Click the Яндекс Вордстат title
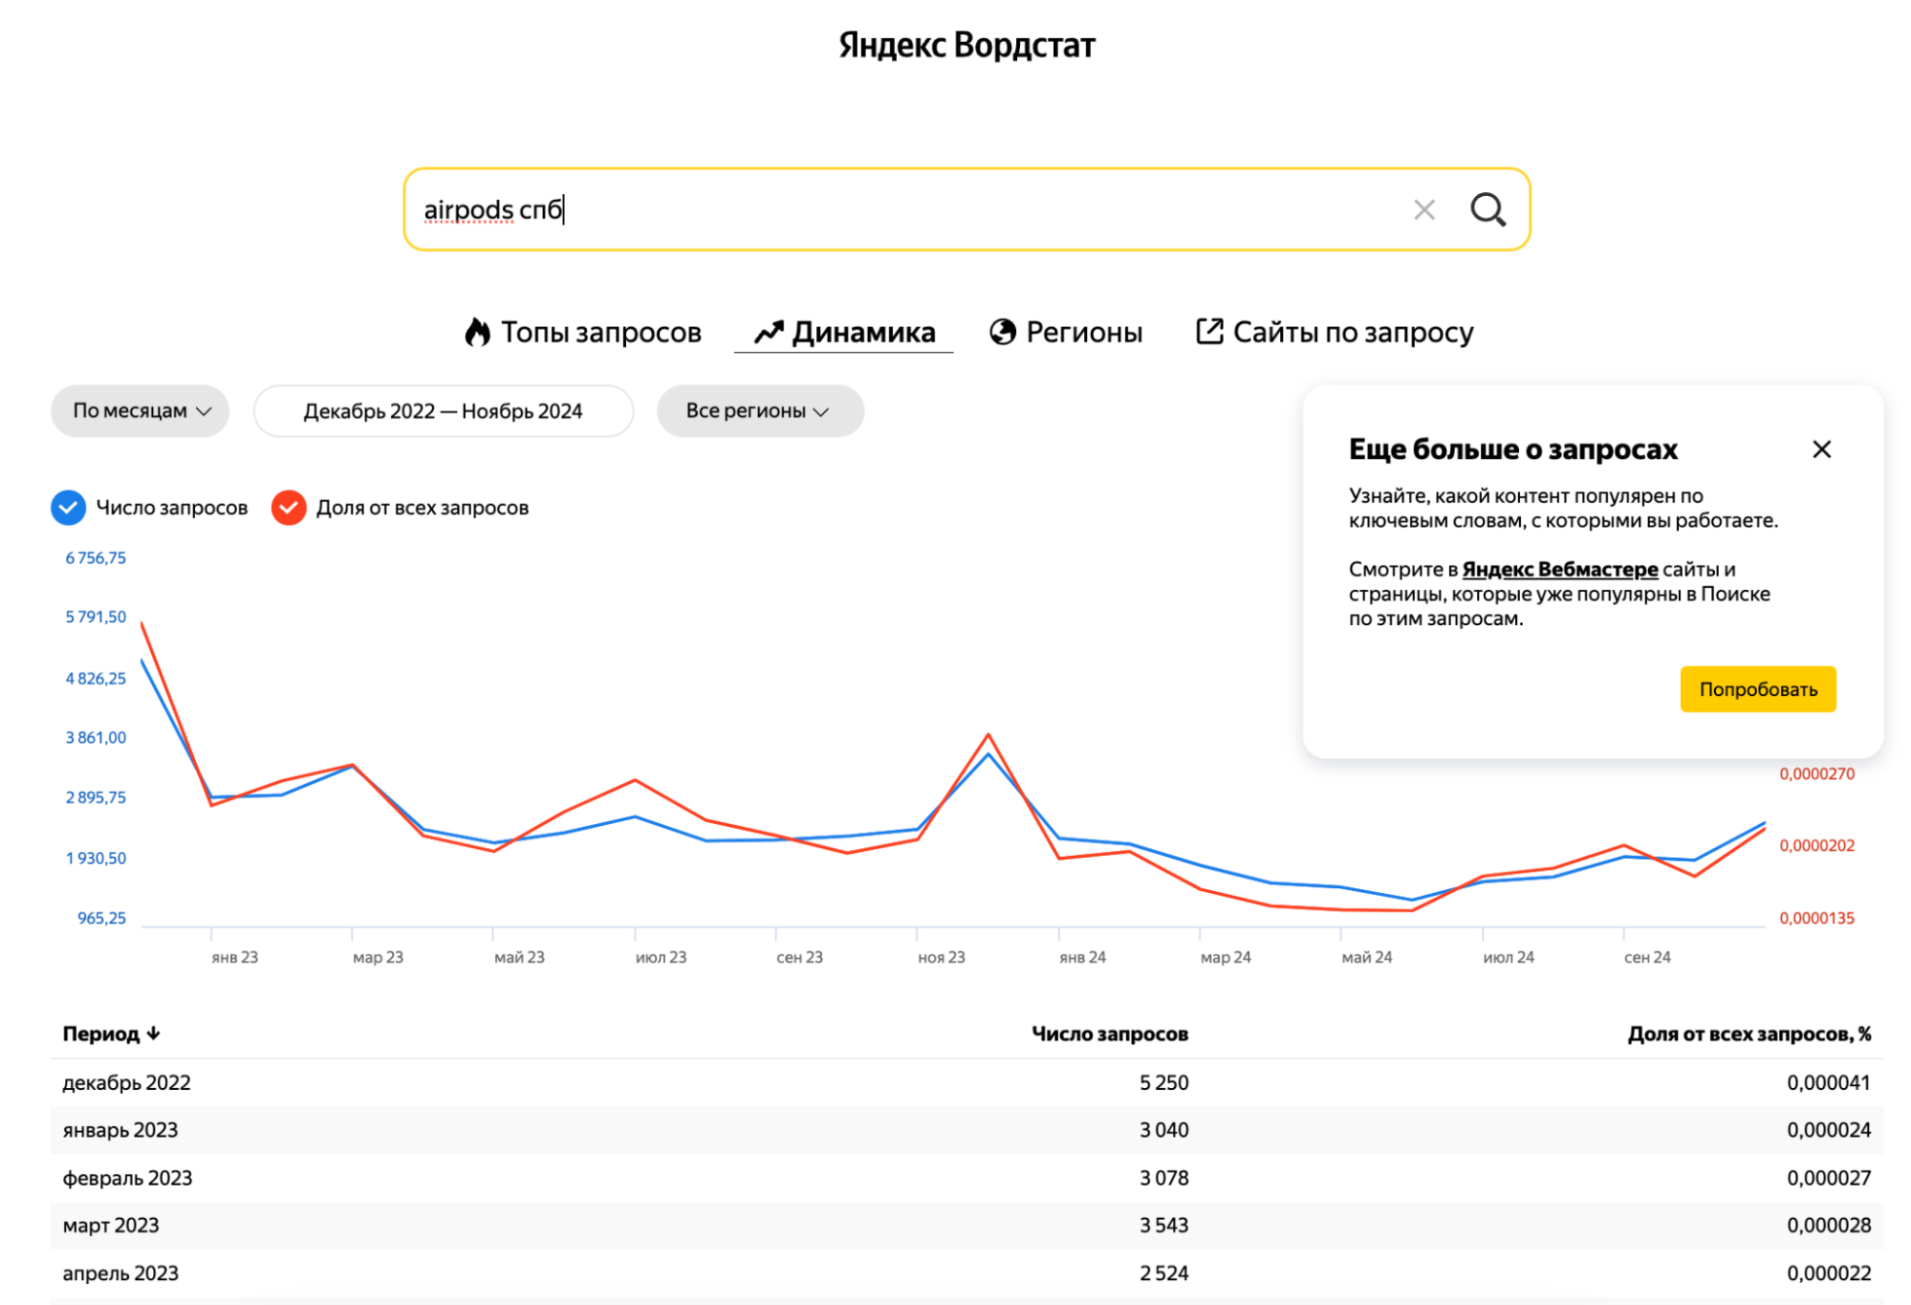The height and width of the screenshot is (1305, 1911). [966, 45]
